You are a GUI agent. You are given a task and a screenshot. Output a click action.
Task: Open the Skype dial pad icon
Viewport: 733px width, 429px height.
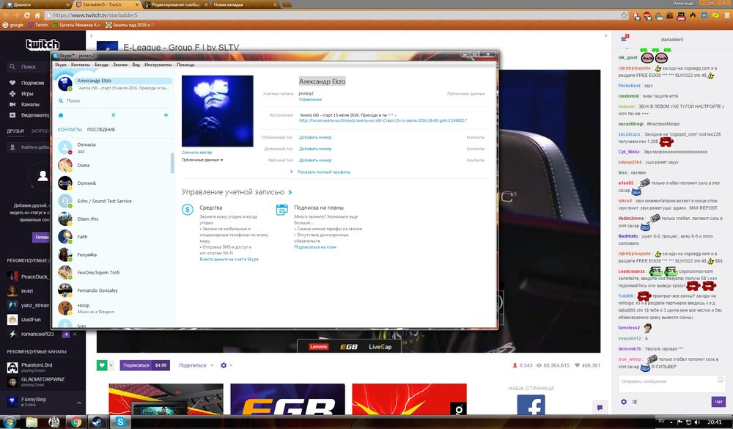[113, 115]
